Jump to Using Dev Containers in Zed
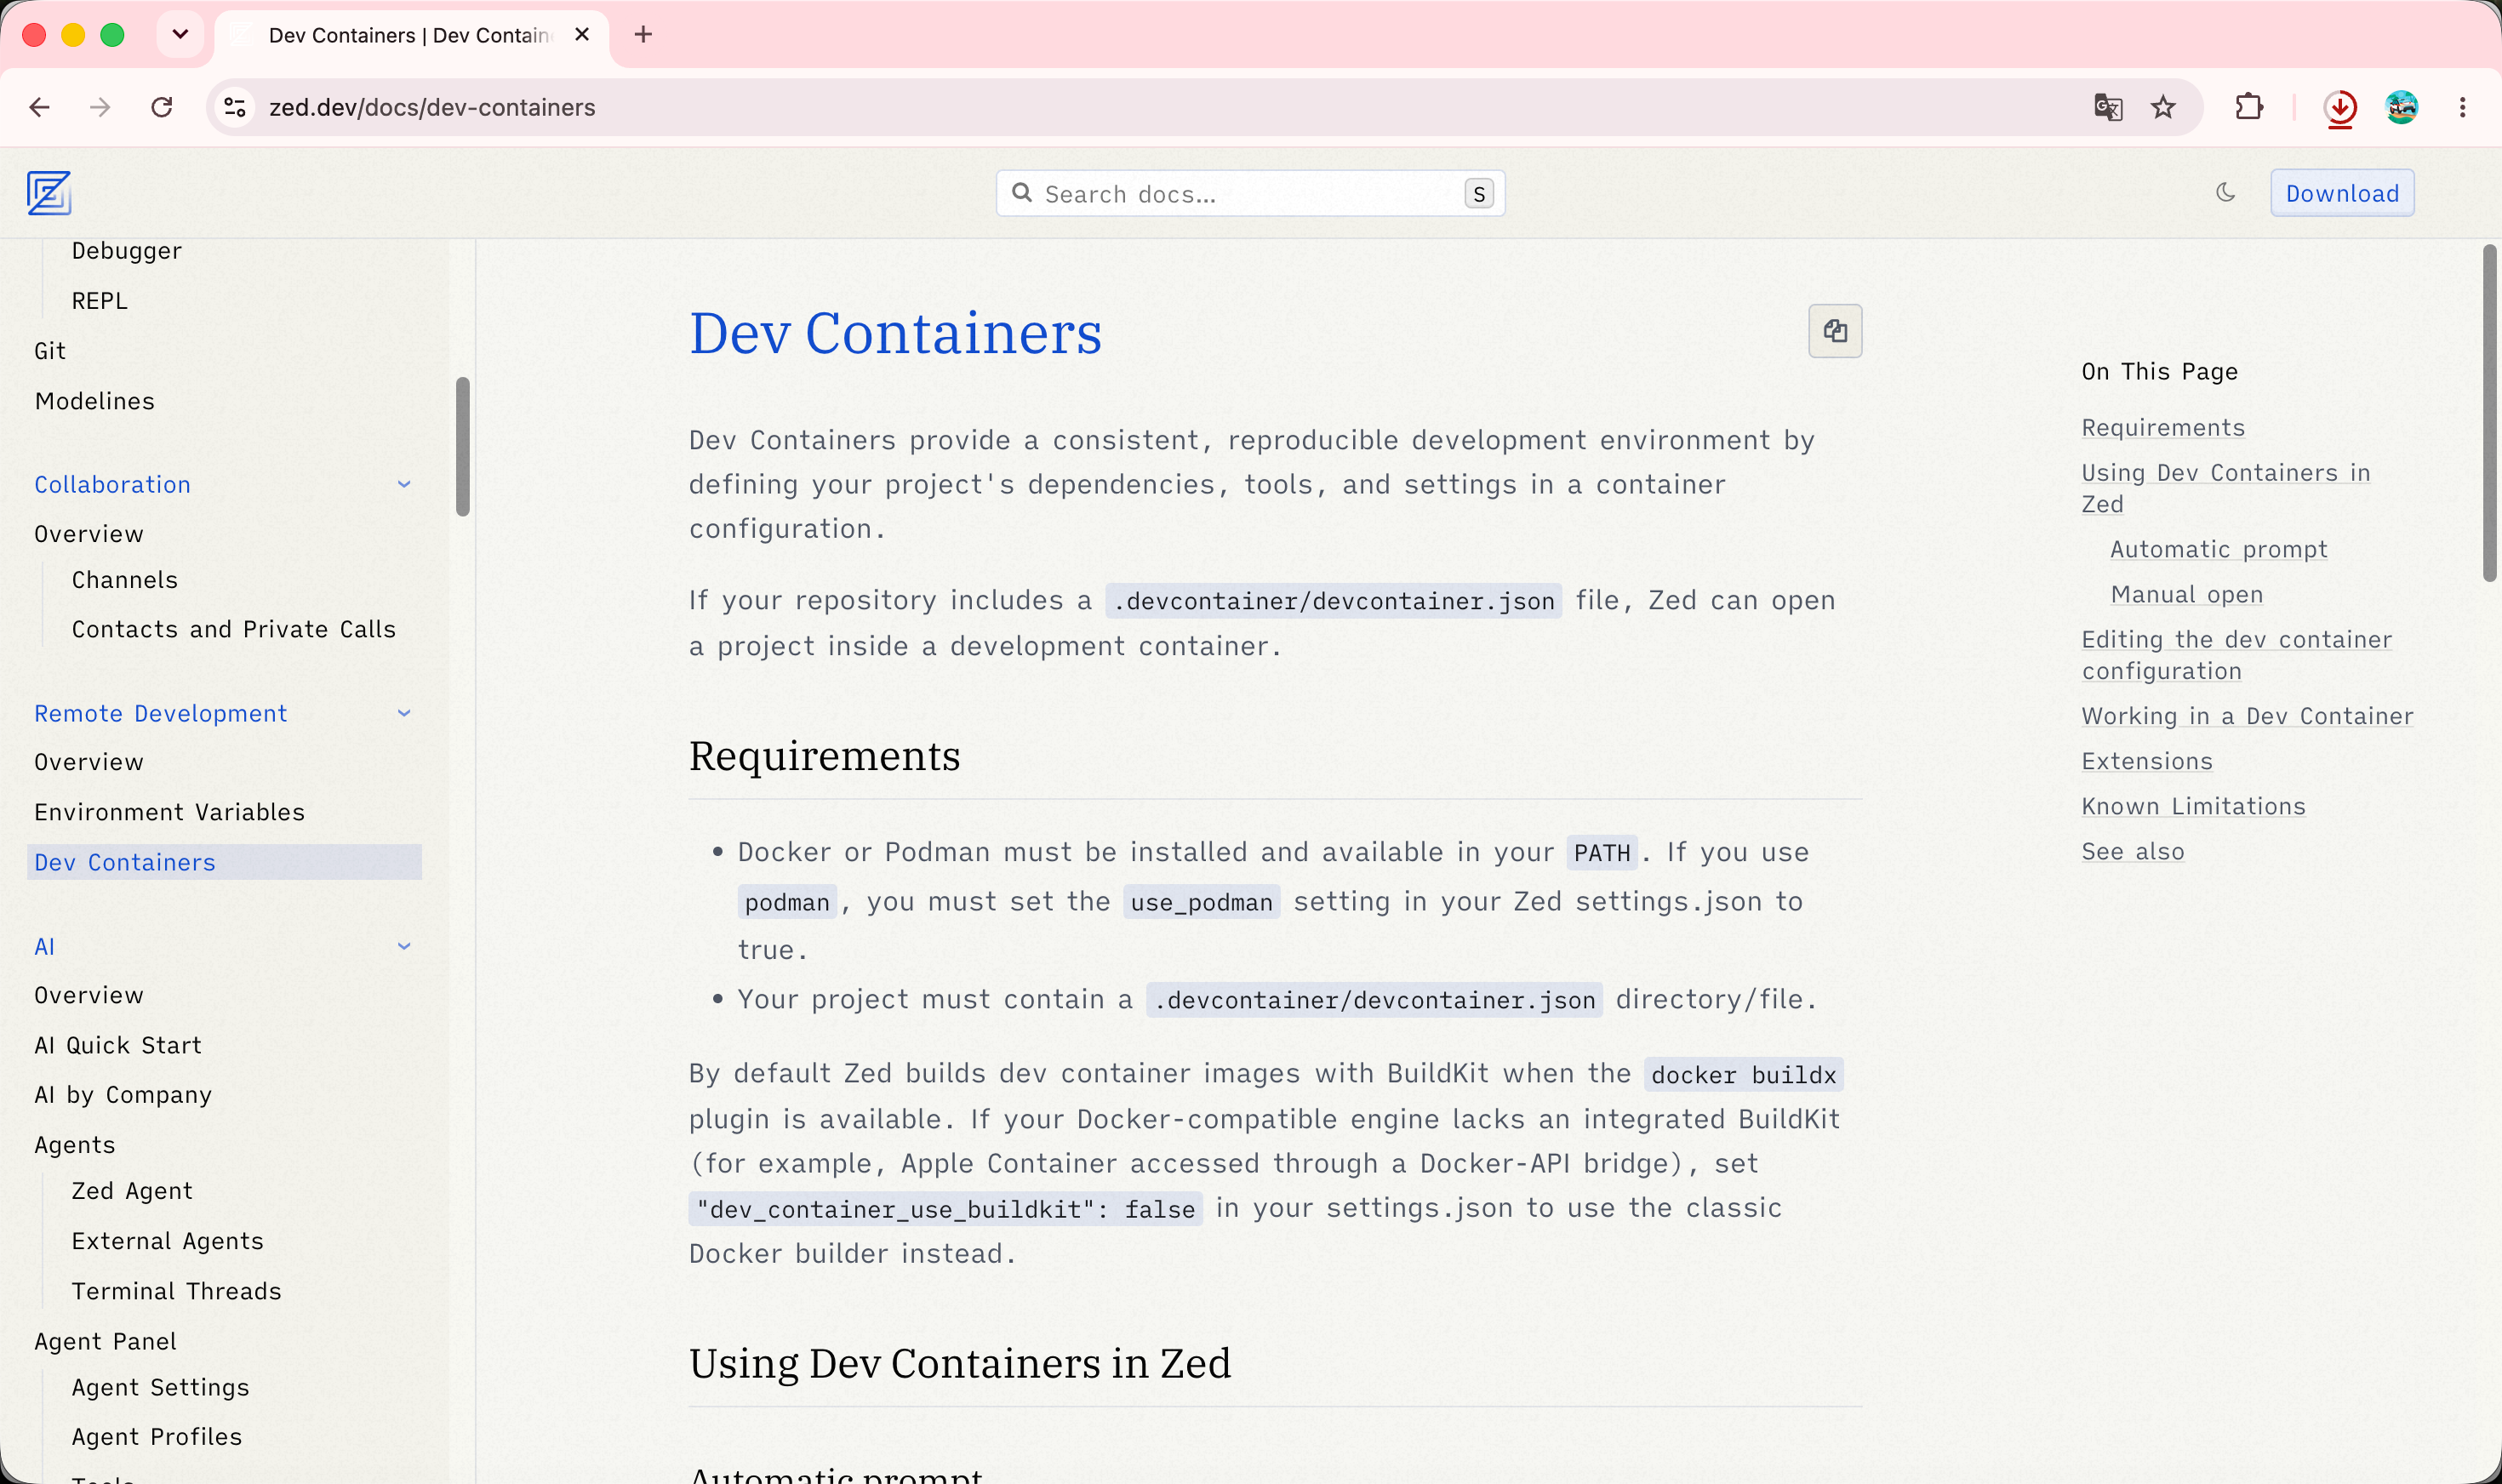The height and width of the screenshot is (1484, 2502). click(2226, 488)
